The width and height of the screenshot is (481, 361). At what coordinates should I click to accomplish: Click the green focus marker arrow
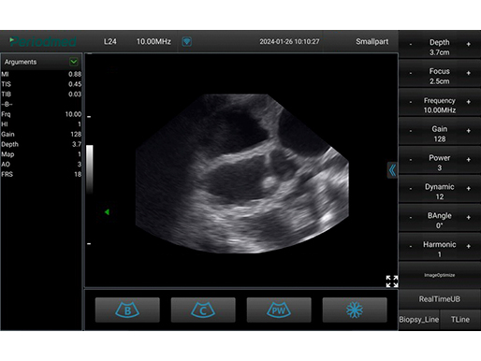click(x=107, y=212)
